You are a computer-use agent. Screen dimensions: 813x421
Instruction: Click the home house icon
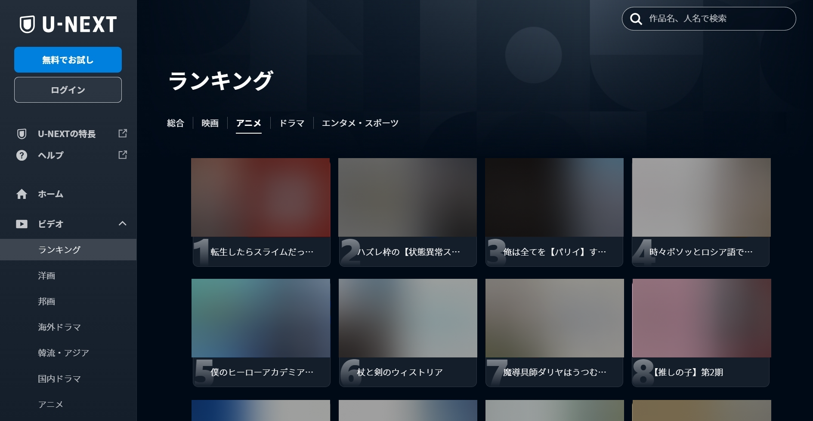click(22, 194)
